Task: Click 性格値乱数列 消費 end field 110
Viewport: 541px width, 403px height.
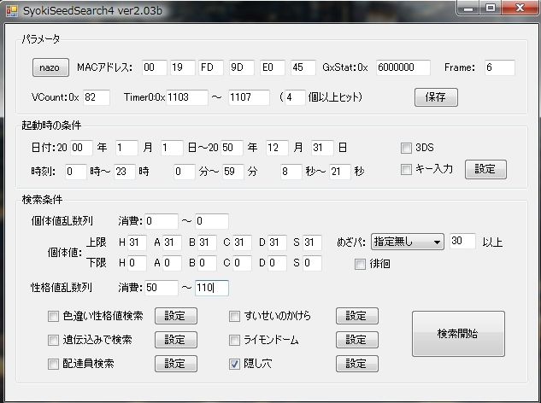Action: point(212,288)
